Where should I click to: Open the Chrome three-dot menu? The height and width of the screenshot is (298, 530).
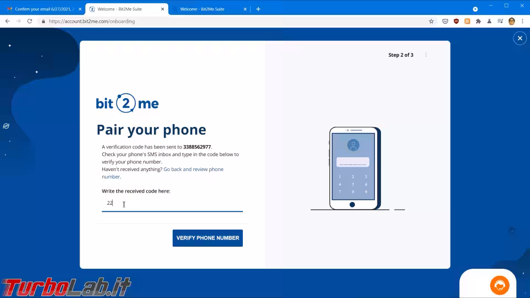pyautogui.click(x=523, y=22)
